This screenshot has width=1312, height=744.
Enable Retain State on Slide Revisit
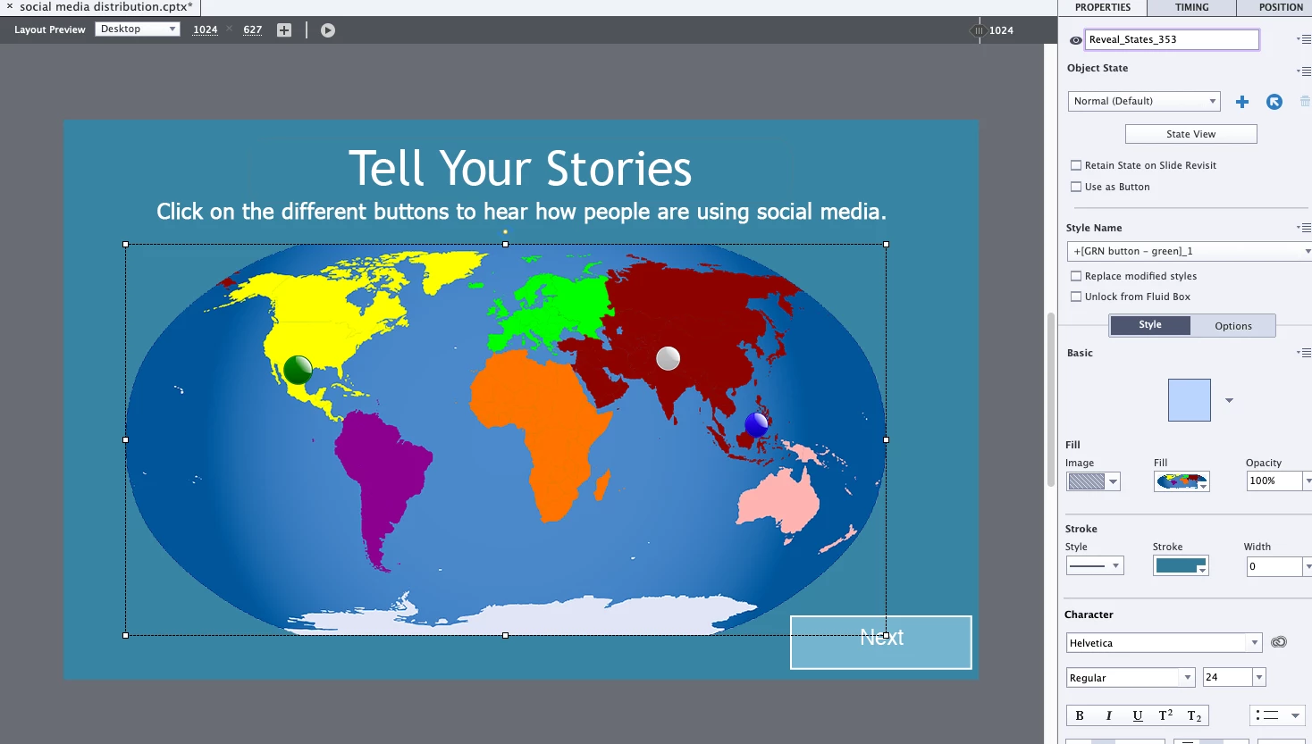1076,165
